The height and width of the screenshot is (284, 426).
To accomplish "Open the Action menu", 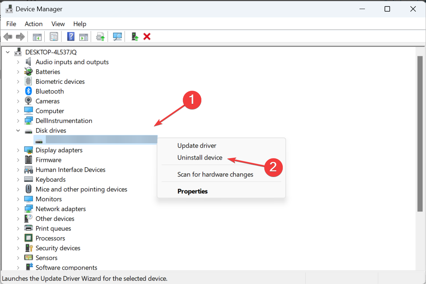I will click(33, 24).
